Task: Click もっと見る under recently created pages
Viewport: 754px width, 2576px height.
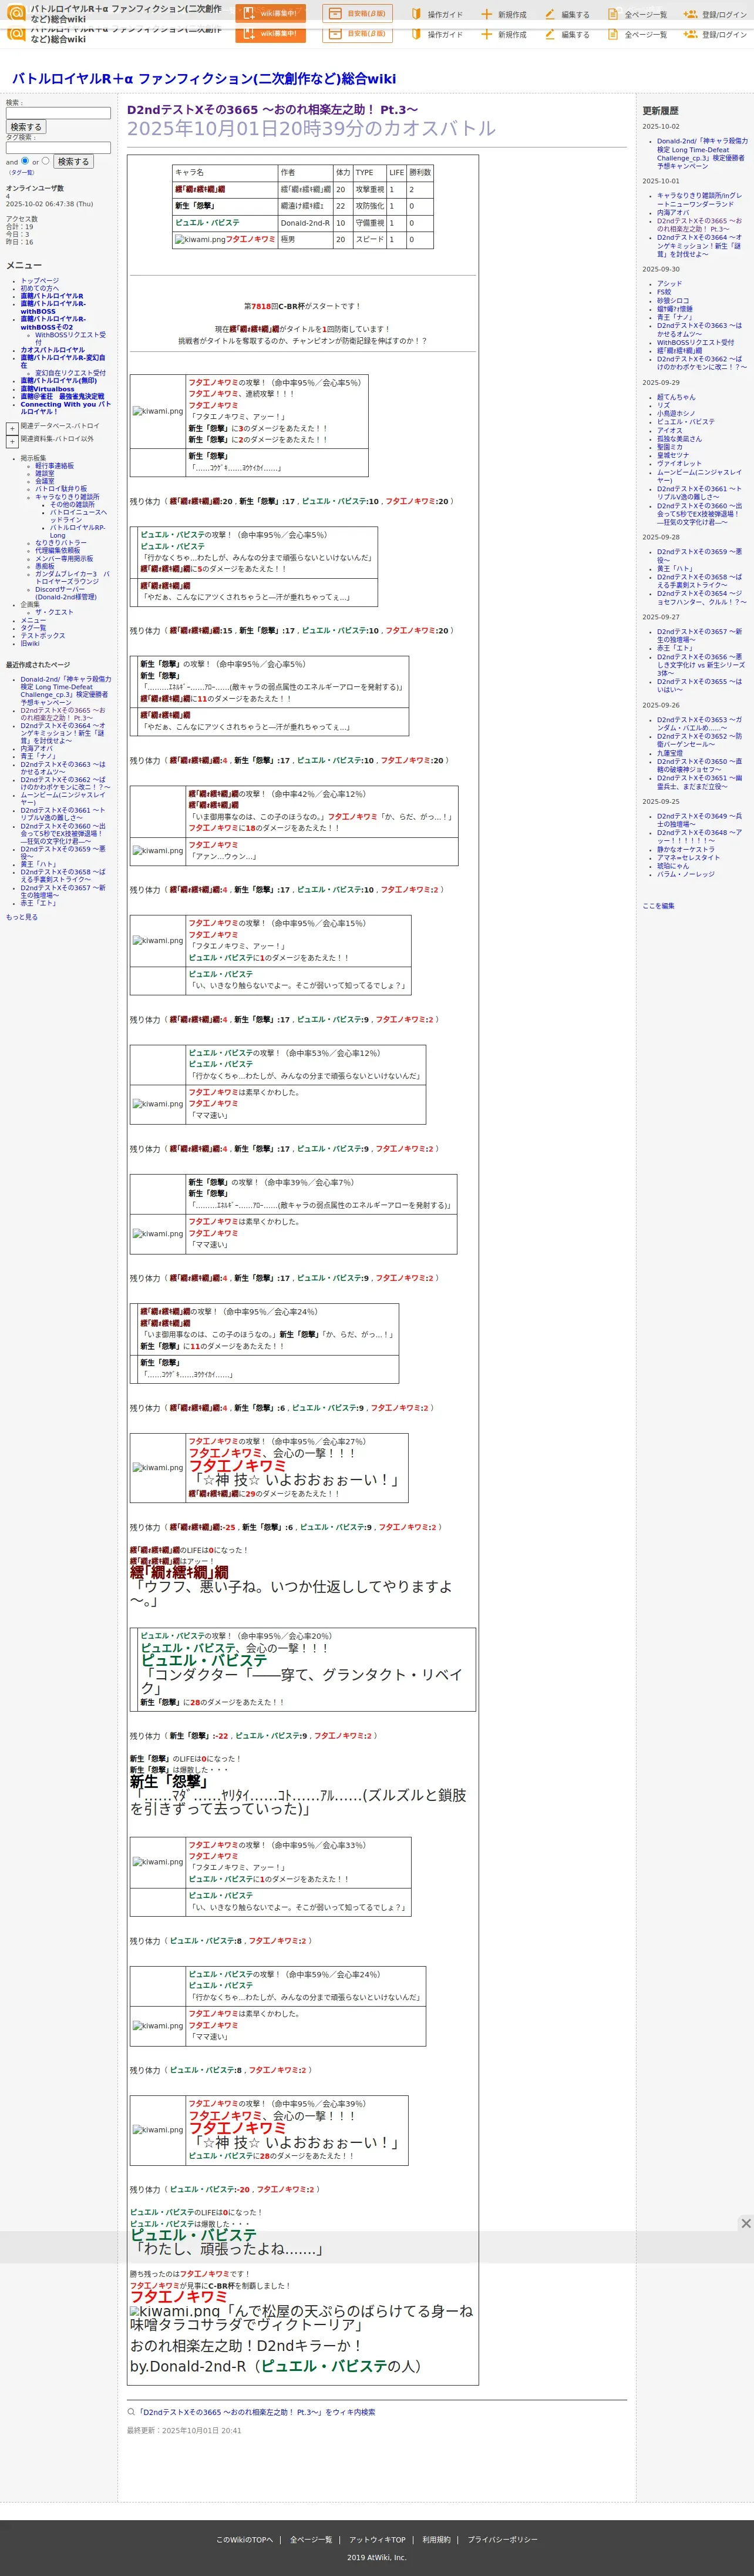Action: tap(22, 917)
